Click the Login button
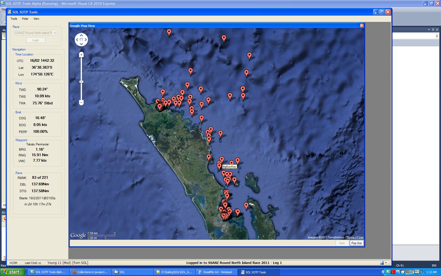The width and height of the screenshot is (441, 276). (x=36, y=40)
